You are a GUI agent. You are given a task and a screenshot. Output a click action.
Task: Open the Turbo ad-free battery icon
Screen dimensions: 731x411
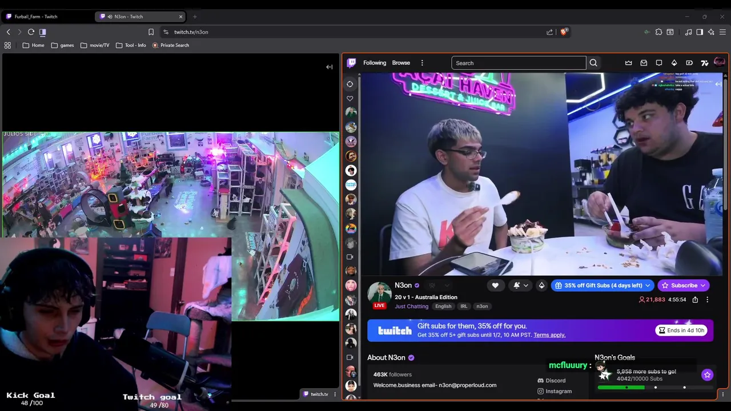coord(689,63)
